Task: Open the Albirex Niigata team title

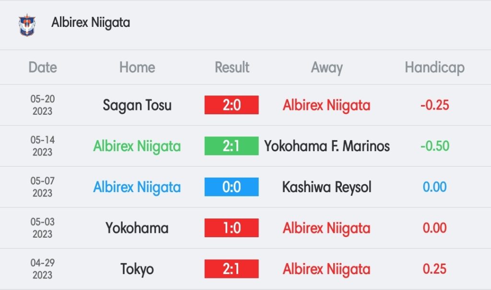Action: (91, 23)
